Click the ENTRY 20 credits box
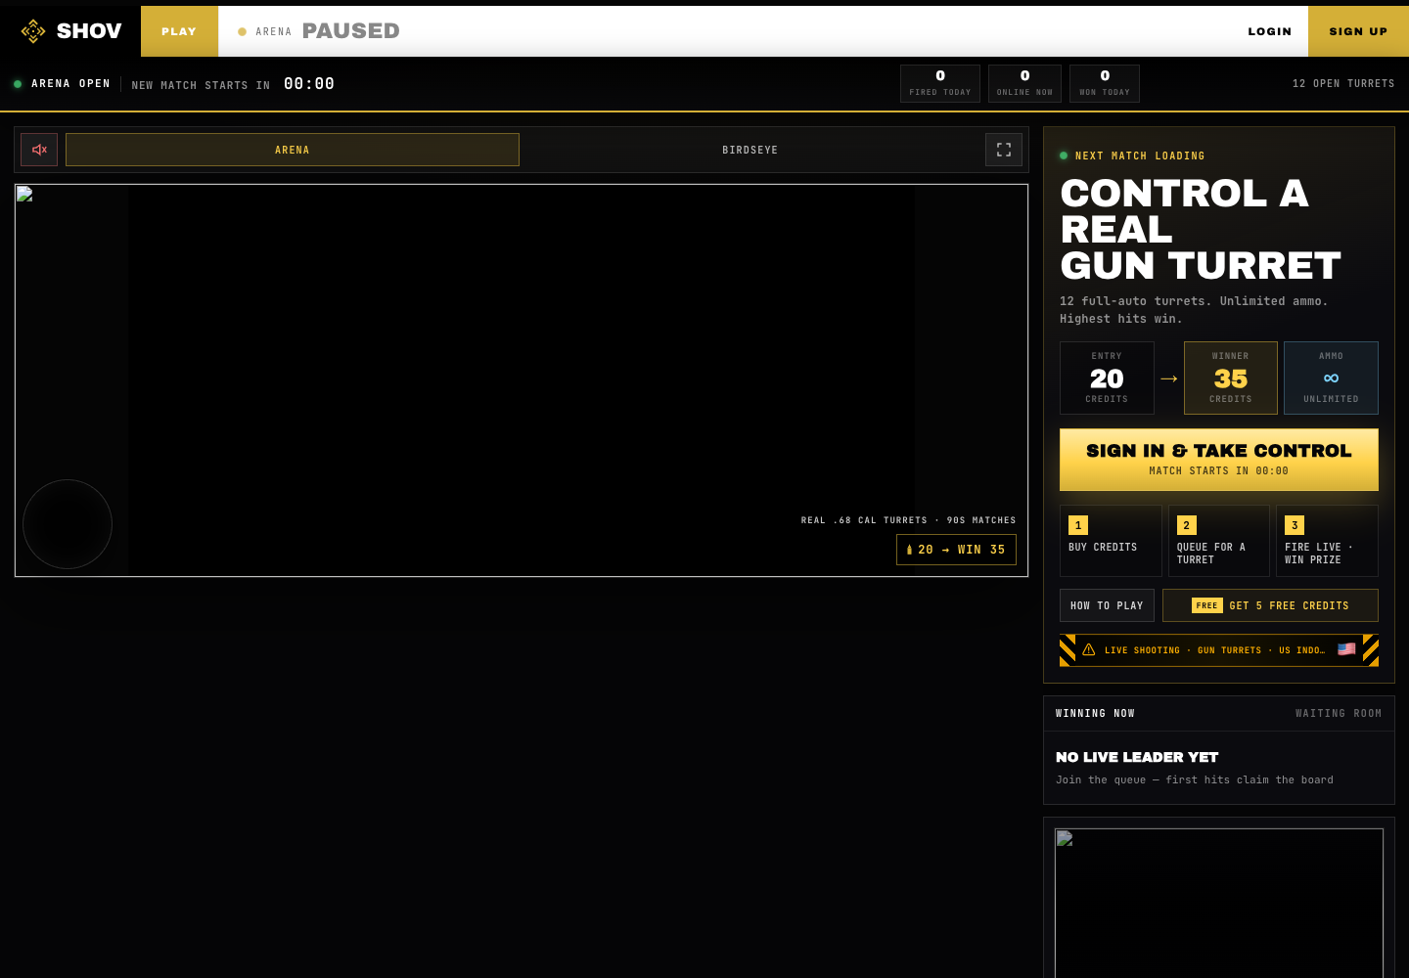The height and width of the screenshot is (978, 1409). tap(1107, 378)
